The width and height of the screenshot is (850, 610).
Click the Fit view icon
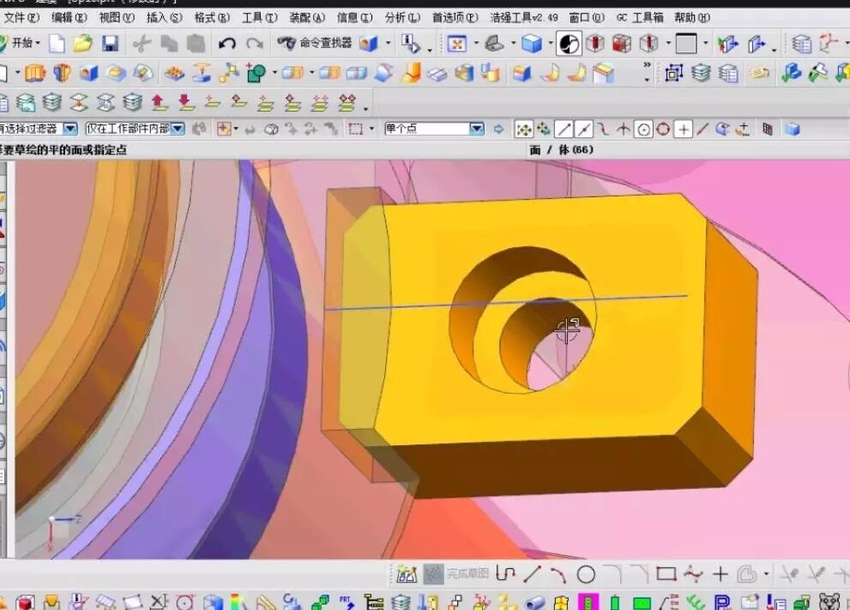tap(456, 43)
